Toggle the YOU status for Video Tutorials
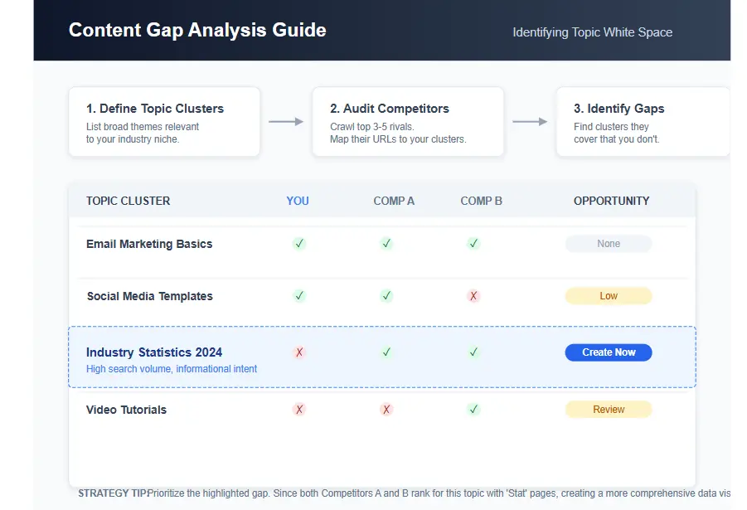 tap(298, 409)
